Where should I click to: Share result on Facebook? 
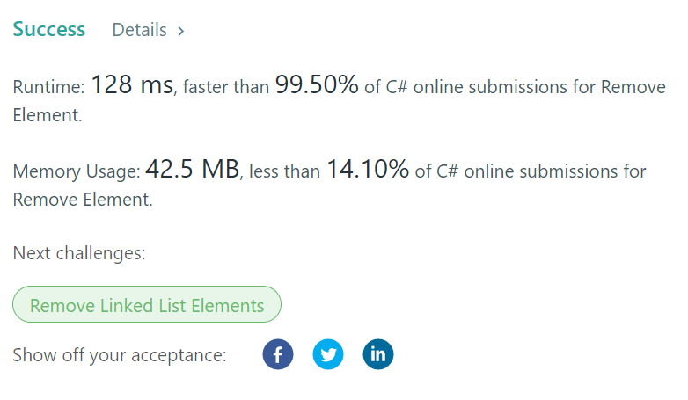coord(278,355)
